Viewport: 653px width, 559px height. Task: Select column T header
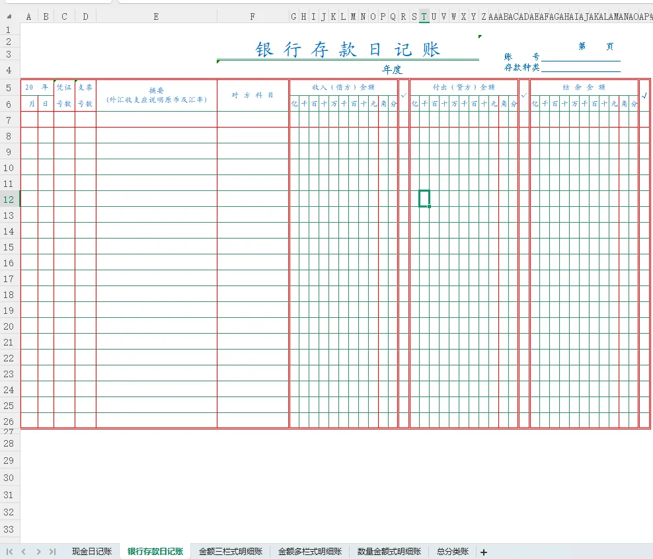pos(424,17)
